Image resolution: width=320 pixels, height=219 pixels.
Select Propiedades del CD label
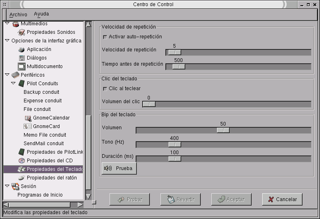point(50,161)
